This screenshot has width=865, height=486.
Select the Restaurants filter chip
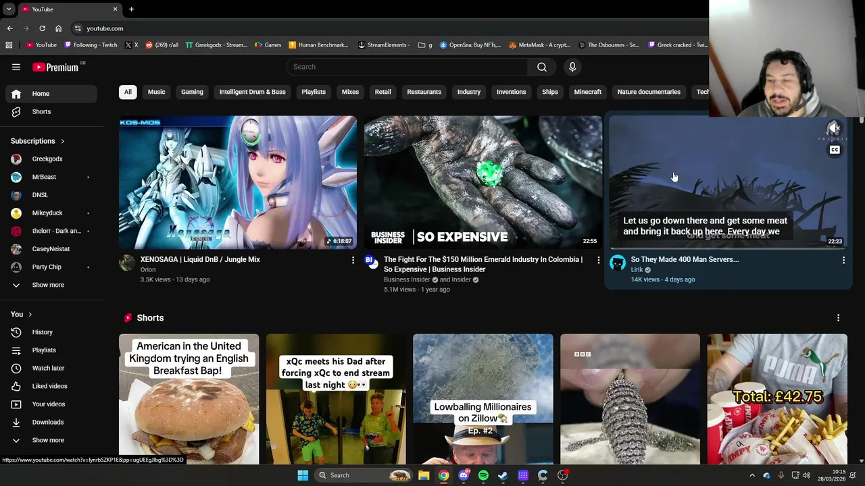coord(424,92)
